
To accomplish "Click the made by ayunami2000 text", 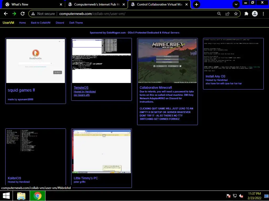I will [x=20, y=99].
